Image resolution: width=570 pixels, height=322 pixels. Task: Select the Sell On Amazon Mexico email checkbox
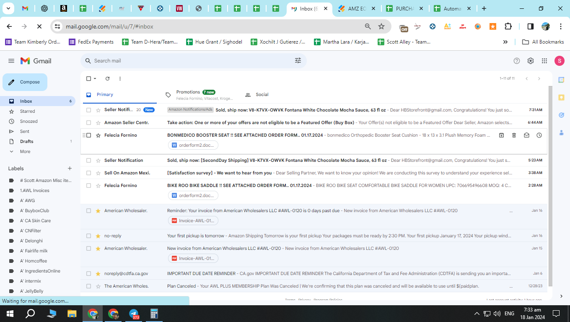[88, 173]
